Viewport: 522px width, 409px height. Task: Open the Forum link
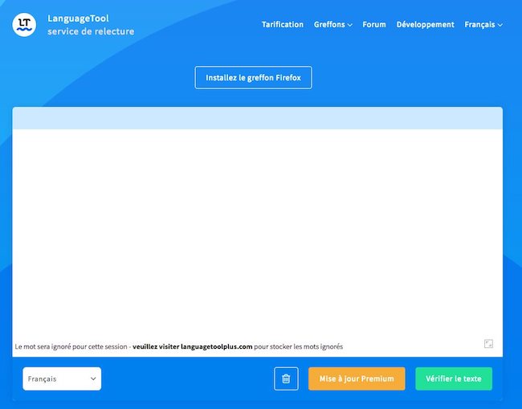(x=374, y=25)
